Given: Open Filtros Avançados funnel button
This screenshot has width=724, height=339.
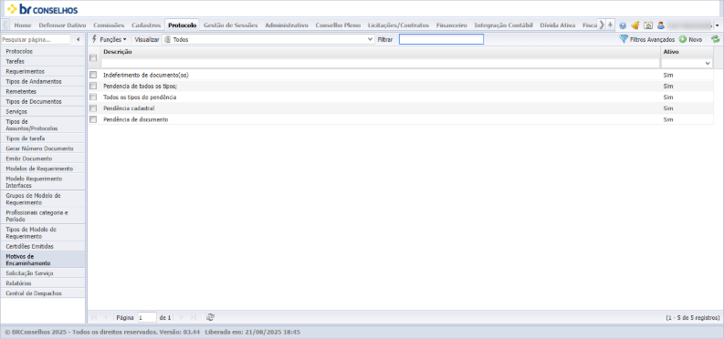Looking at the screenshot, I should coord(647,39).
